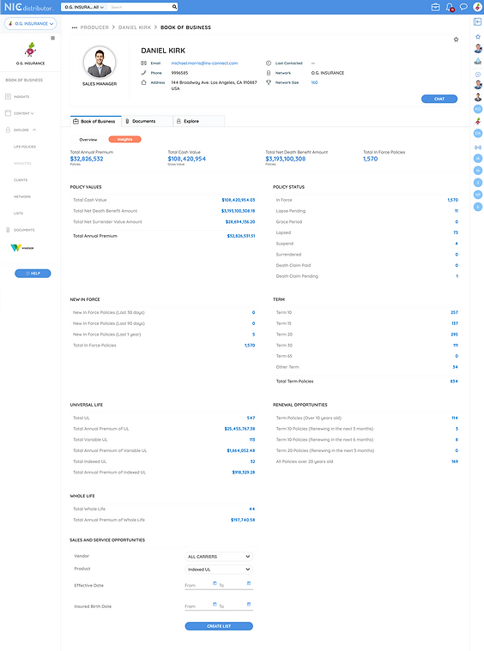
Task: Click the NIC distributor logo
Action: [28, 7]
